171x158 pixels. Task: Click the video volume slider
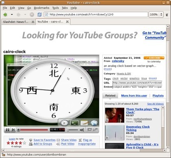72,130
